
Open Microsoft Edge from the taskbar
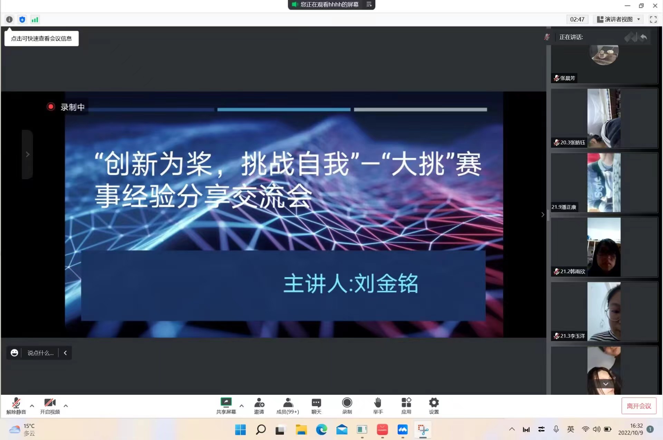[x=321, y=430]
